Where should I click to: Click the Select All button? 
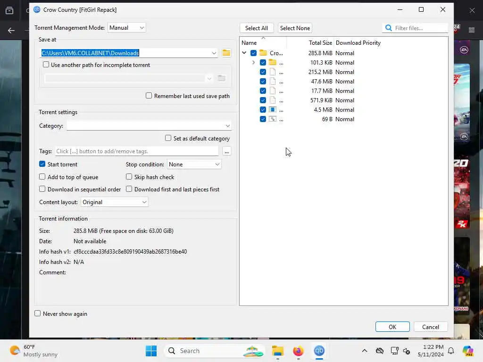pos(257,28)
